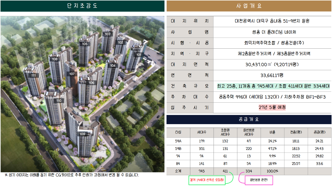Click the 110 building label
Screen dimensions: 332x186
(59, 101)
